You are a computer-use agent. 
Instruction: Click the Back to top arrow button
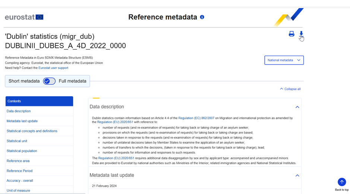coord(342,182)
